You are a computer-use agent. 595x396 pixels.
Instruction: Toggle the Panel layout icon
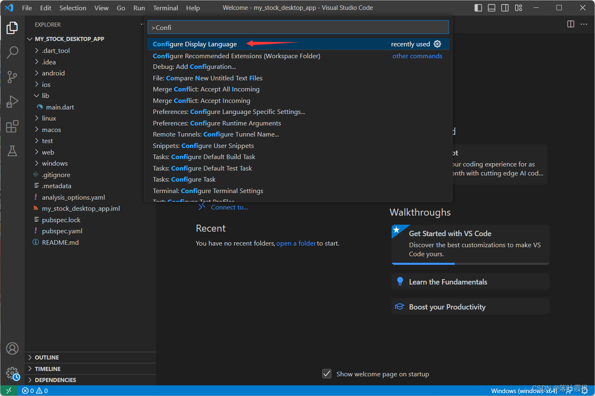coord(492,8)
